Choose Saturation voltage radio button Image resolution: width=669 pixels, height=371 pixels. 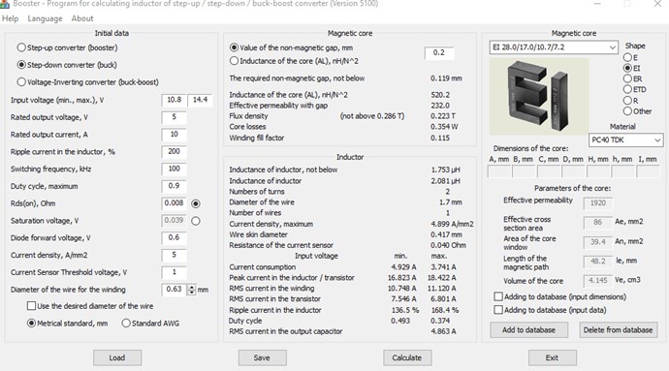[x=196, y=221]
